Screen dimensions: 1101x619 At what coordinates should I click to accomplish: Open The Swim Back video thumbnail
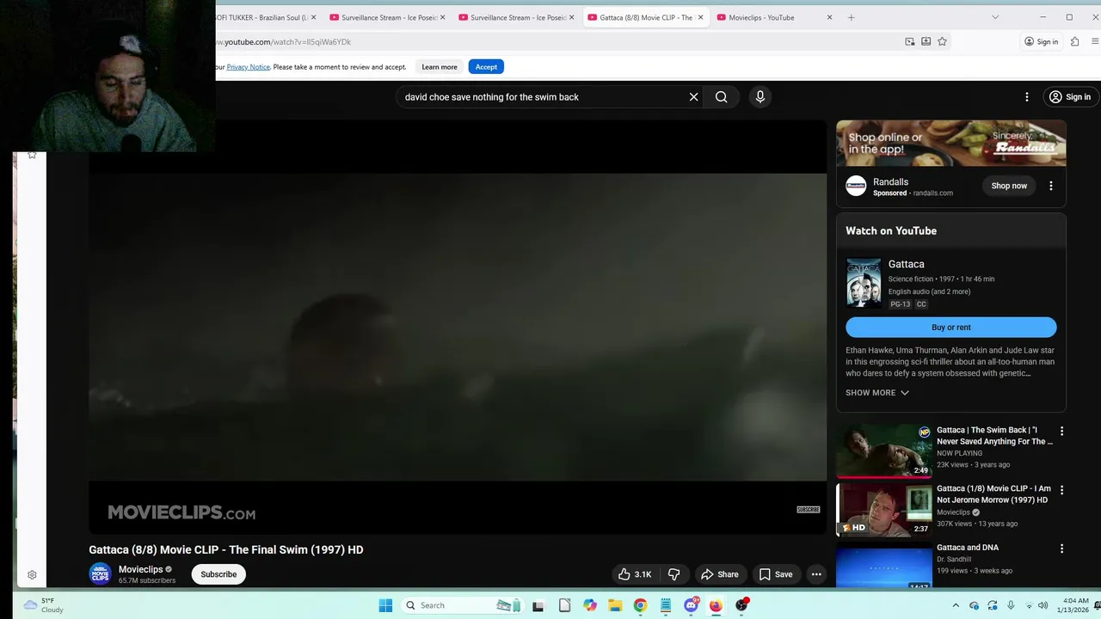coord(883,451)
